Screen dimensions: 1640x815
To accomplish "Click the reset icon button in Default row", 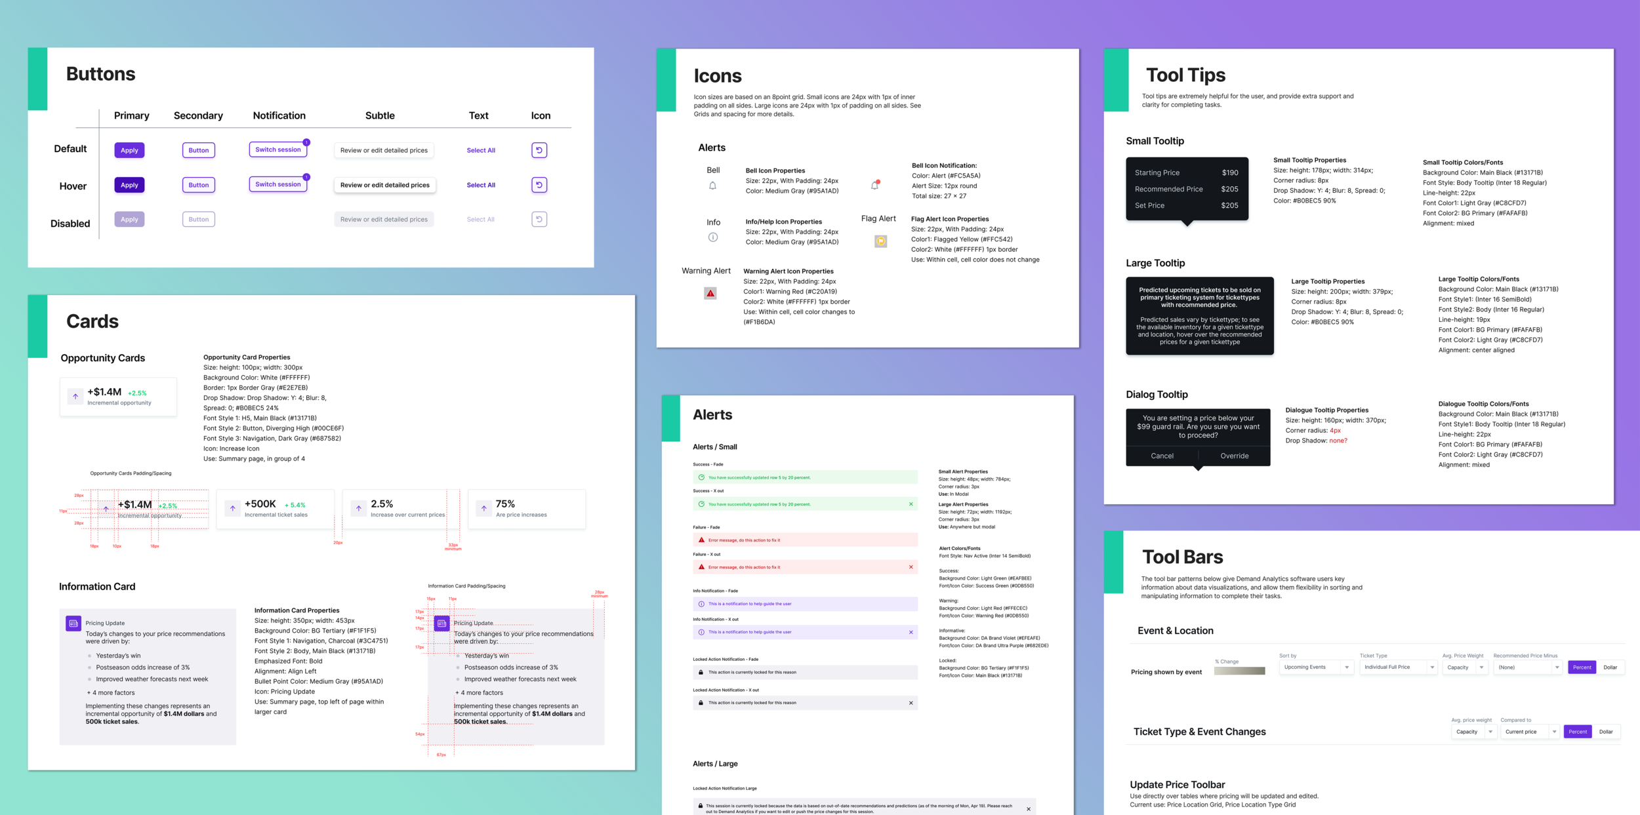I will click(539, 150).
